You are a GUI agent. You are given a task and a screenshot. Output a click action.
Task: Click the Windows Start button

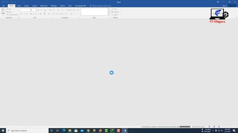tap(3, 130)
